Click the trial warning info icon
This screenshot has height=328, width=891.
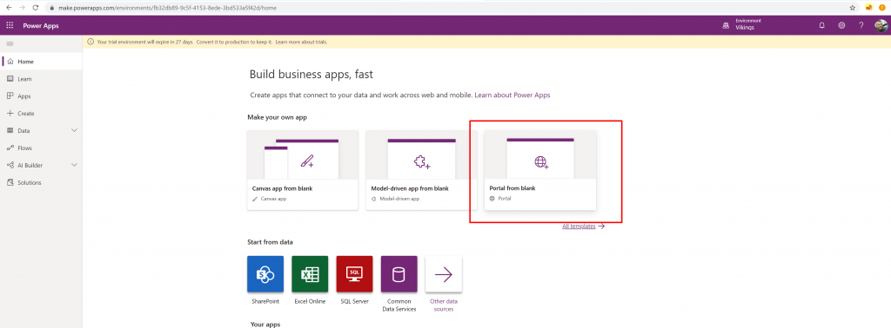coord(90,42)
